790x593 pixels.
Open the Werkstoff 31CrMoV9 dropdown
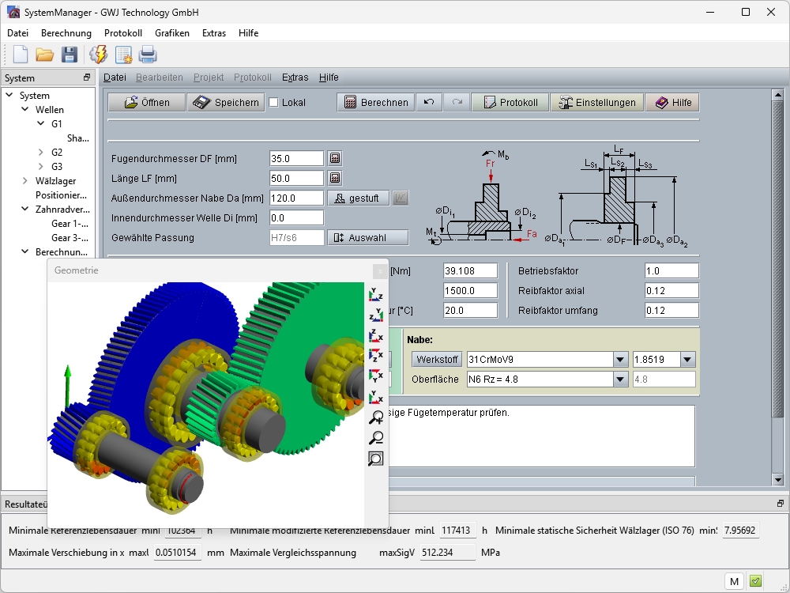619,360
